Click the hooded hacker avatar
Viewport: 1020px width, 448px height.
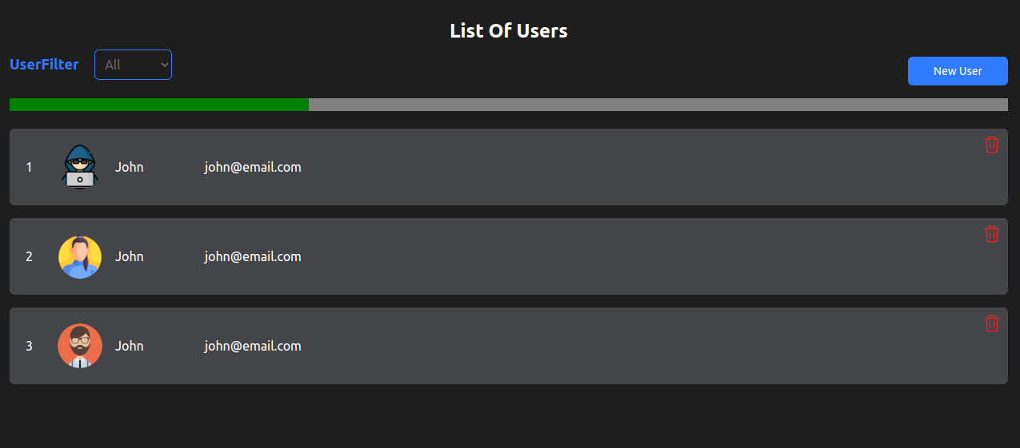[x=80, y=167]
